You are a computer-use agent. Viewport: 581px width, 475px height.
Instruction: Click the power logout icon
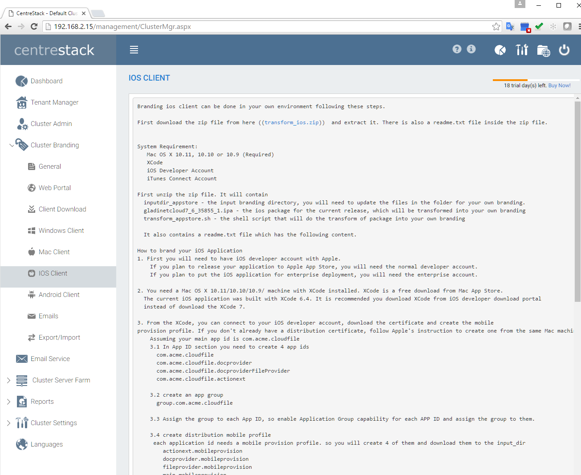coord(564,50)
